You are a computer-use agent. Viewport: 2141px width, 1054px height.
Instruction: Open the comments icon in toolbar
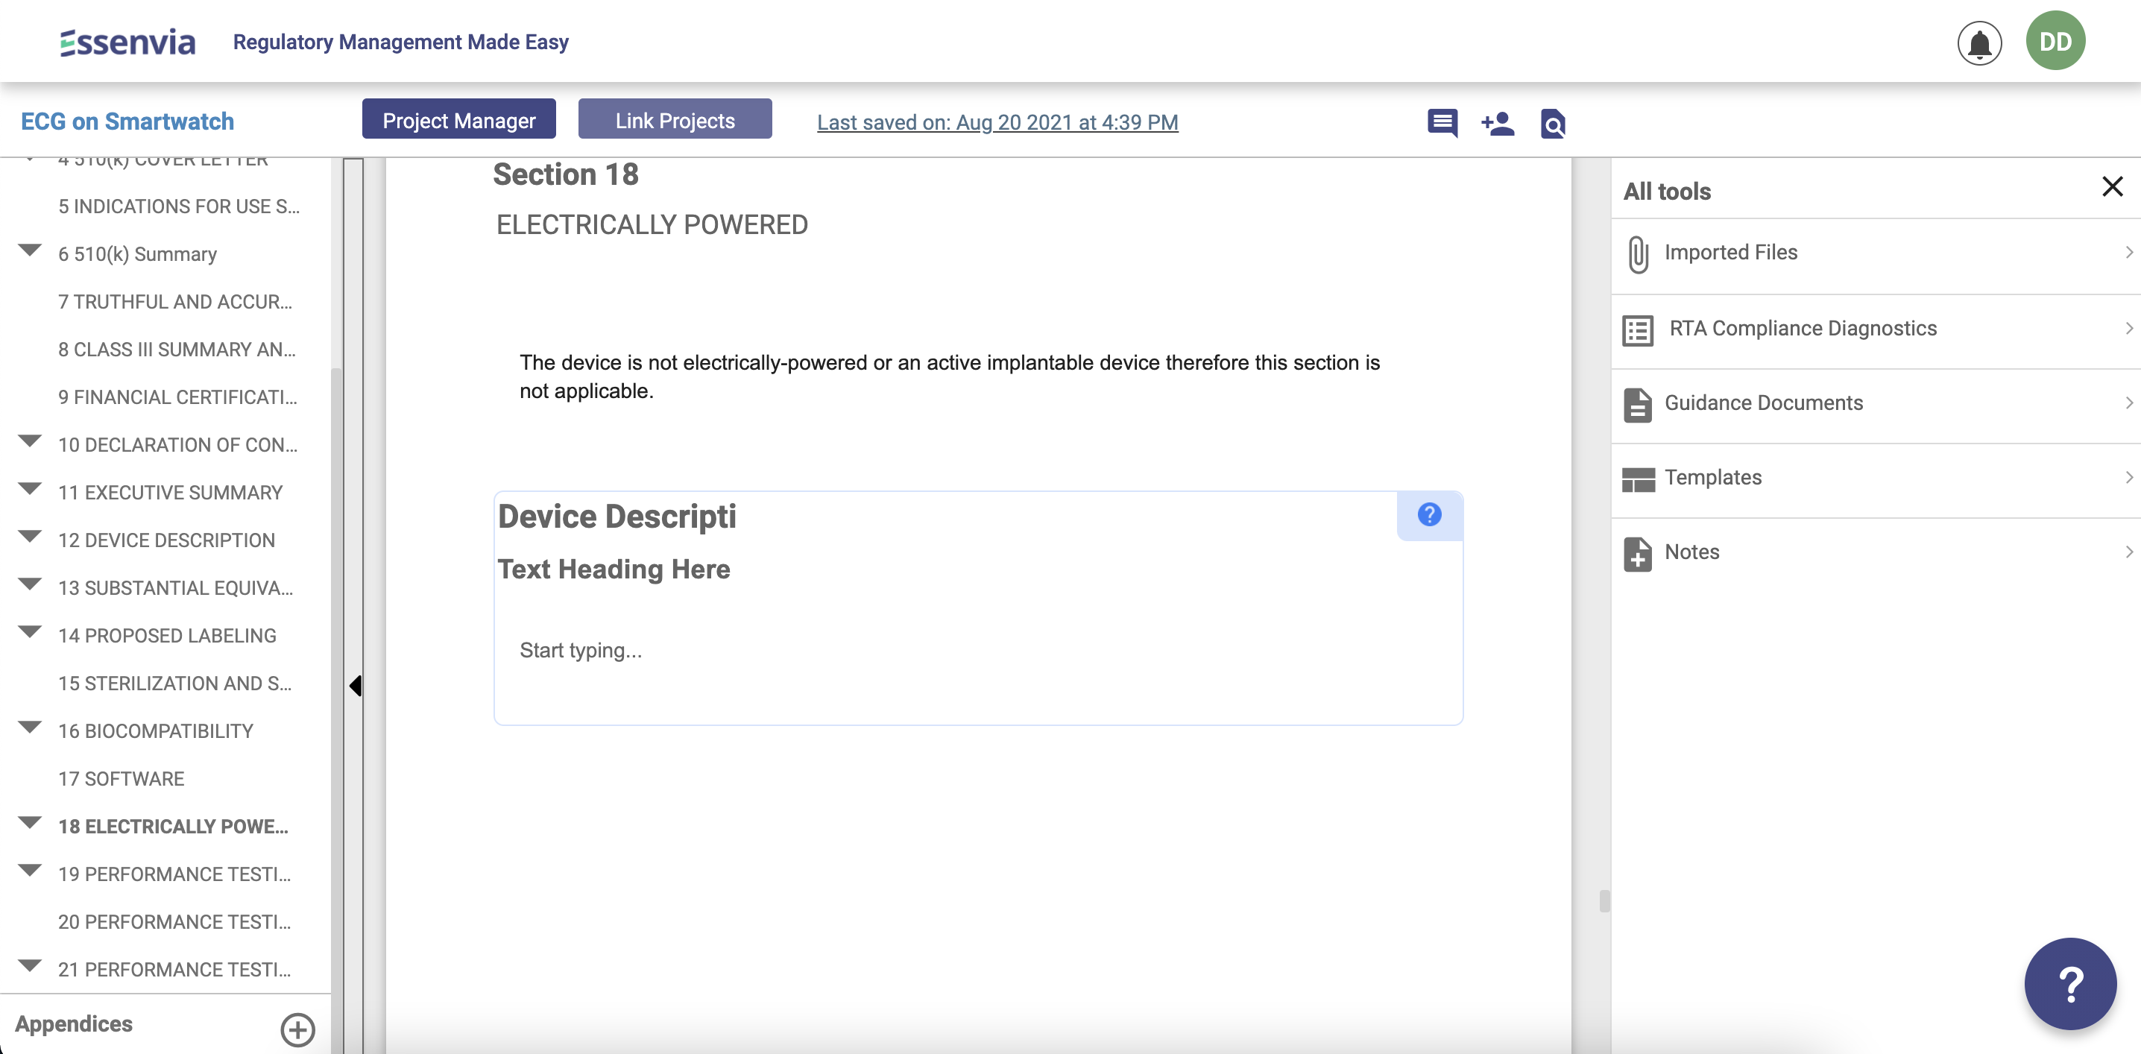point(1442,123)
